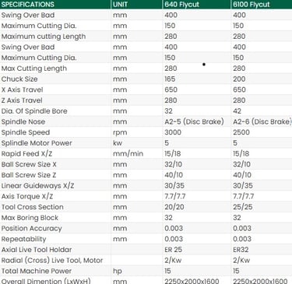This screenshot has width=292, height=284.
Task: Click spindle bore value 42
Action: click(237, 111)
